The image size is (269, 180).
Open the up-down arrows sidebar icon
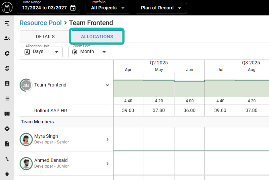point(7,159)
